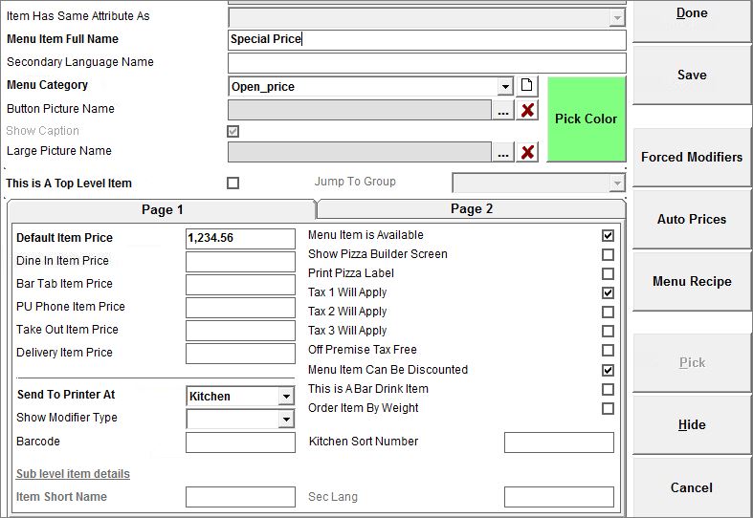This screenshot has height=518, width=753.
Task: Click the Button Picture Name field
Action: pos(360,110)
